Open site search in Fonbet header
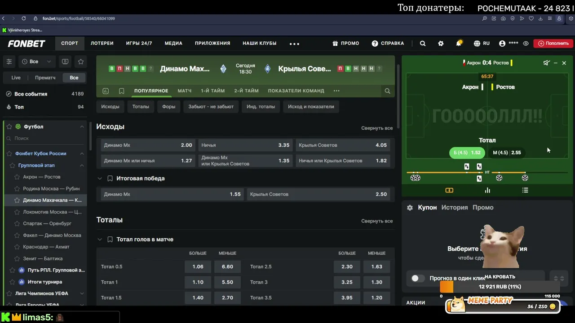The image size is (575, 323). pos(423,44)
